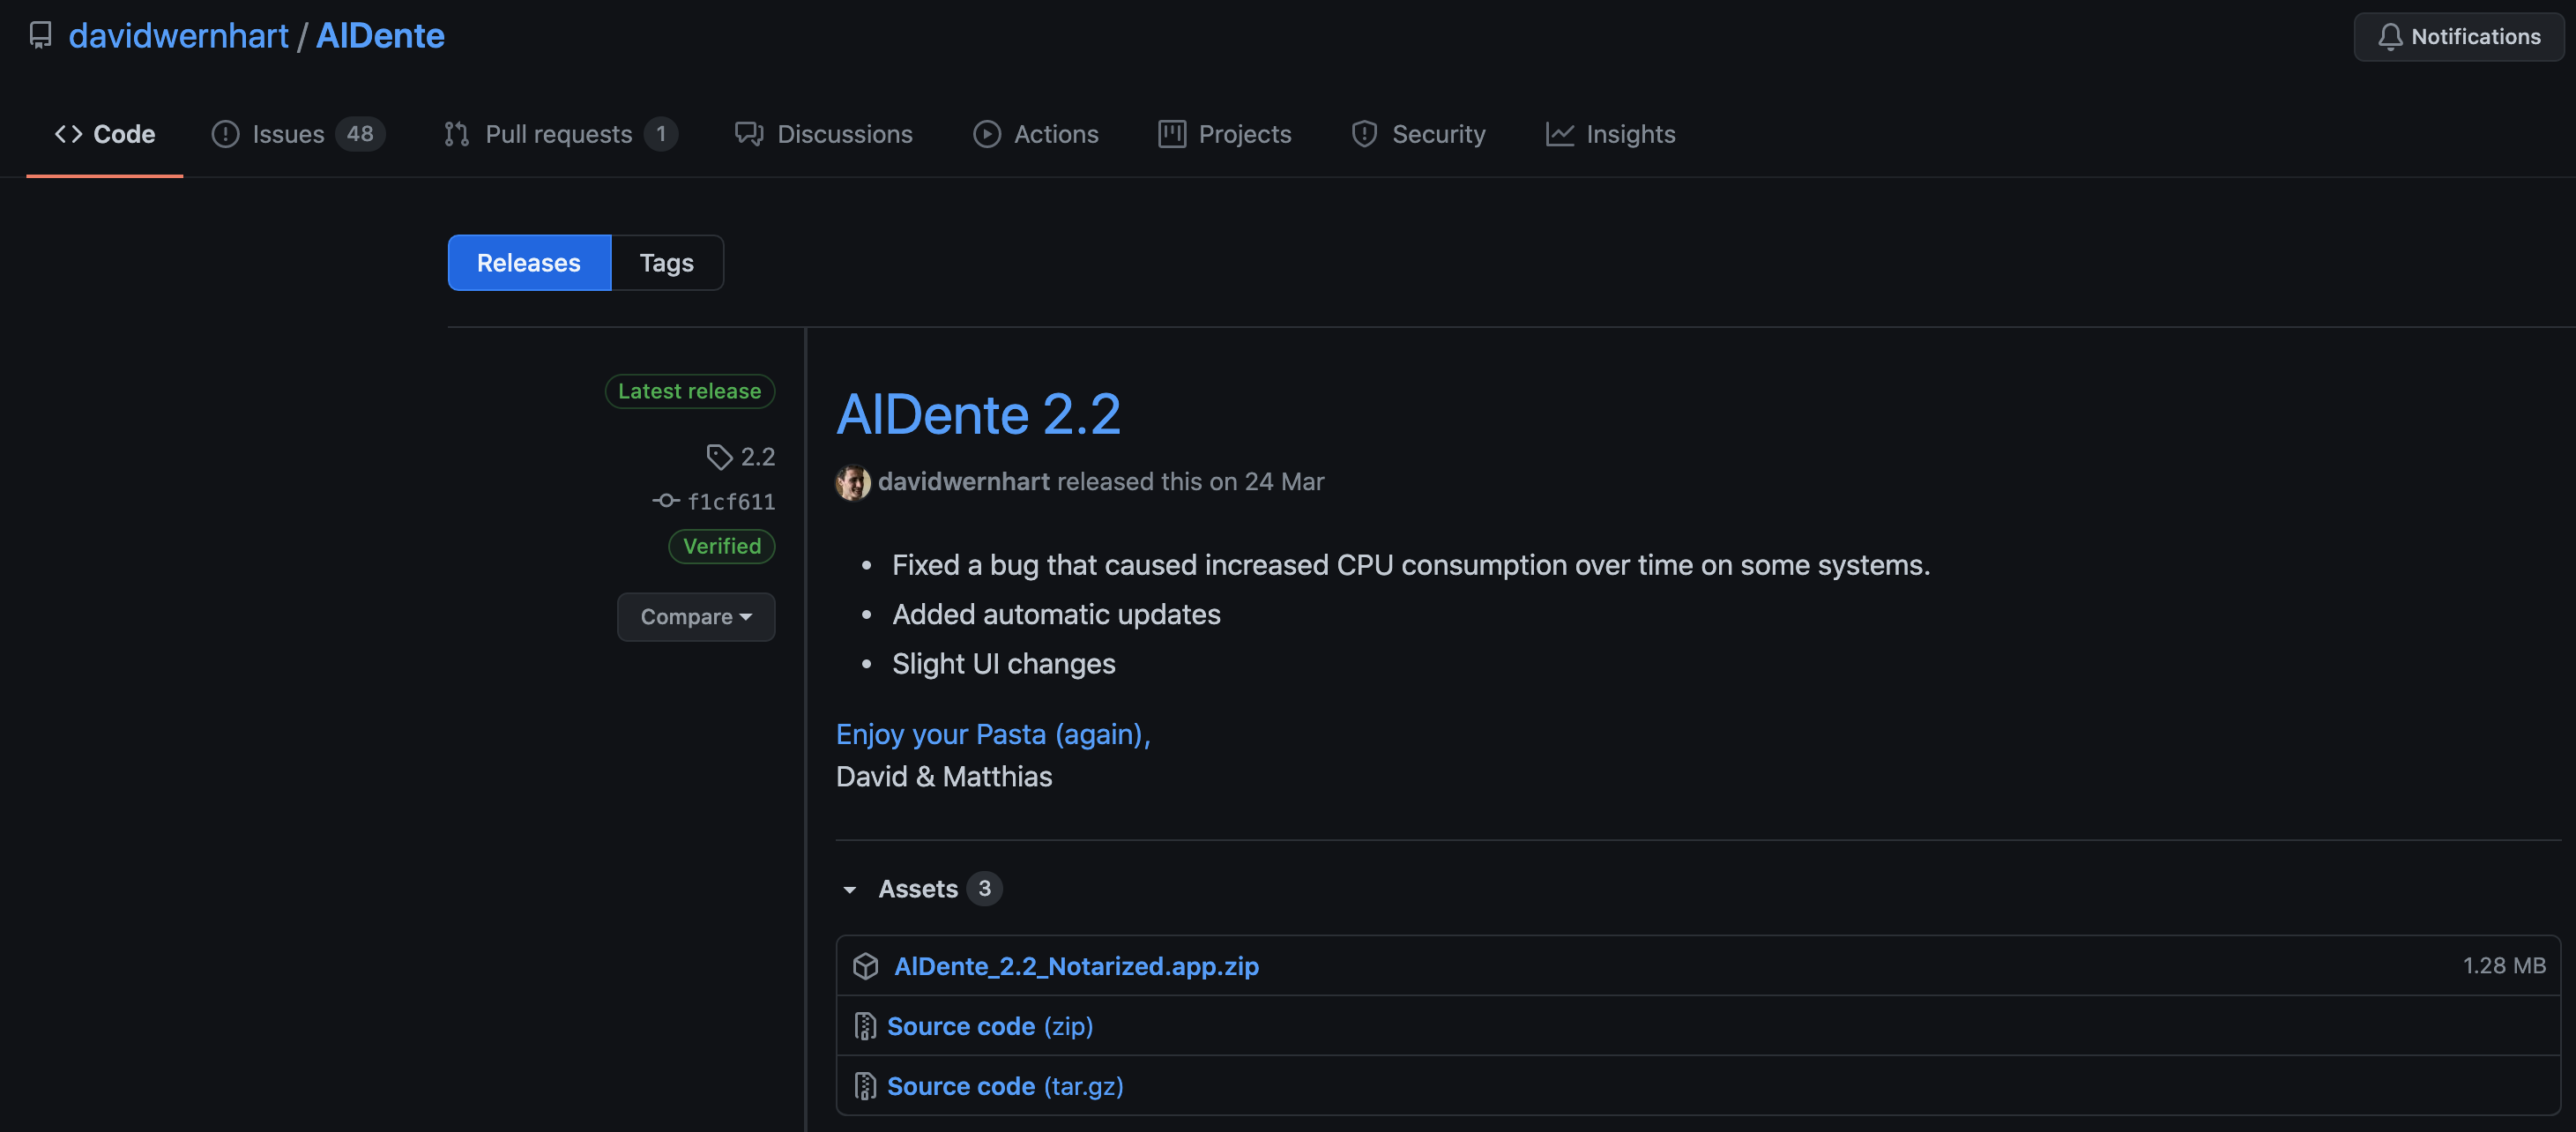Switch to the Releases tab
This screenshot has height=1132, width=2576.
(x=527, y=263)
